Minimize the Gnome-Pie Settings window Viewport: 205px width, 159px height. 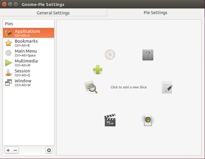click(x=10, y=4)
